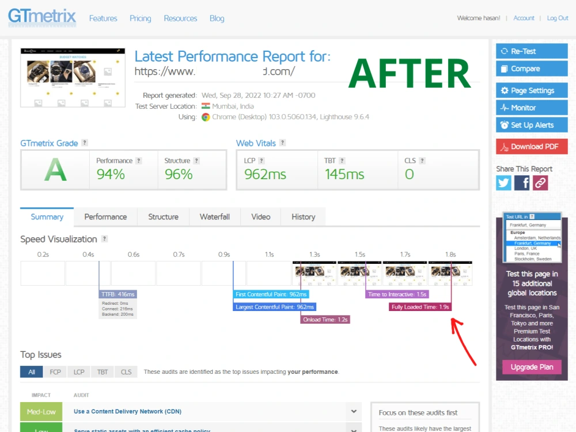
Task: Click the Re-Test button
Action: tap(531, 51)
